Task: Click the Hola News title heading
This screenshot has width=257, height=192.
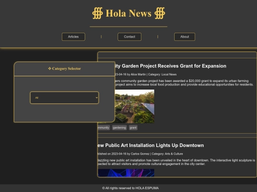Action: point(128,13)
